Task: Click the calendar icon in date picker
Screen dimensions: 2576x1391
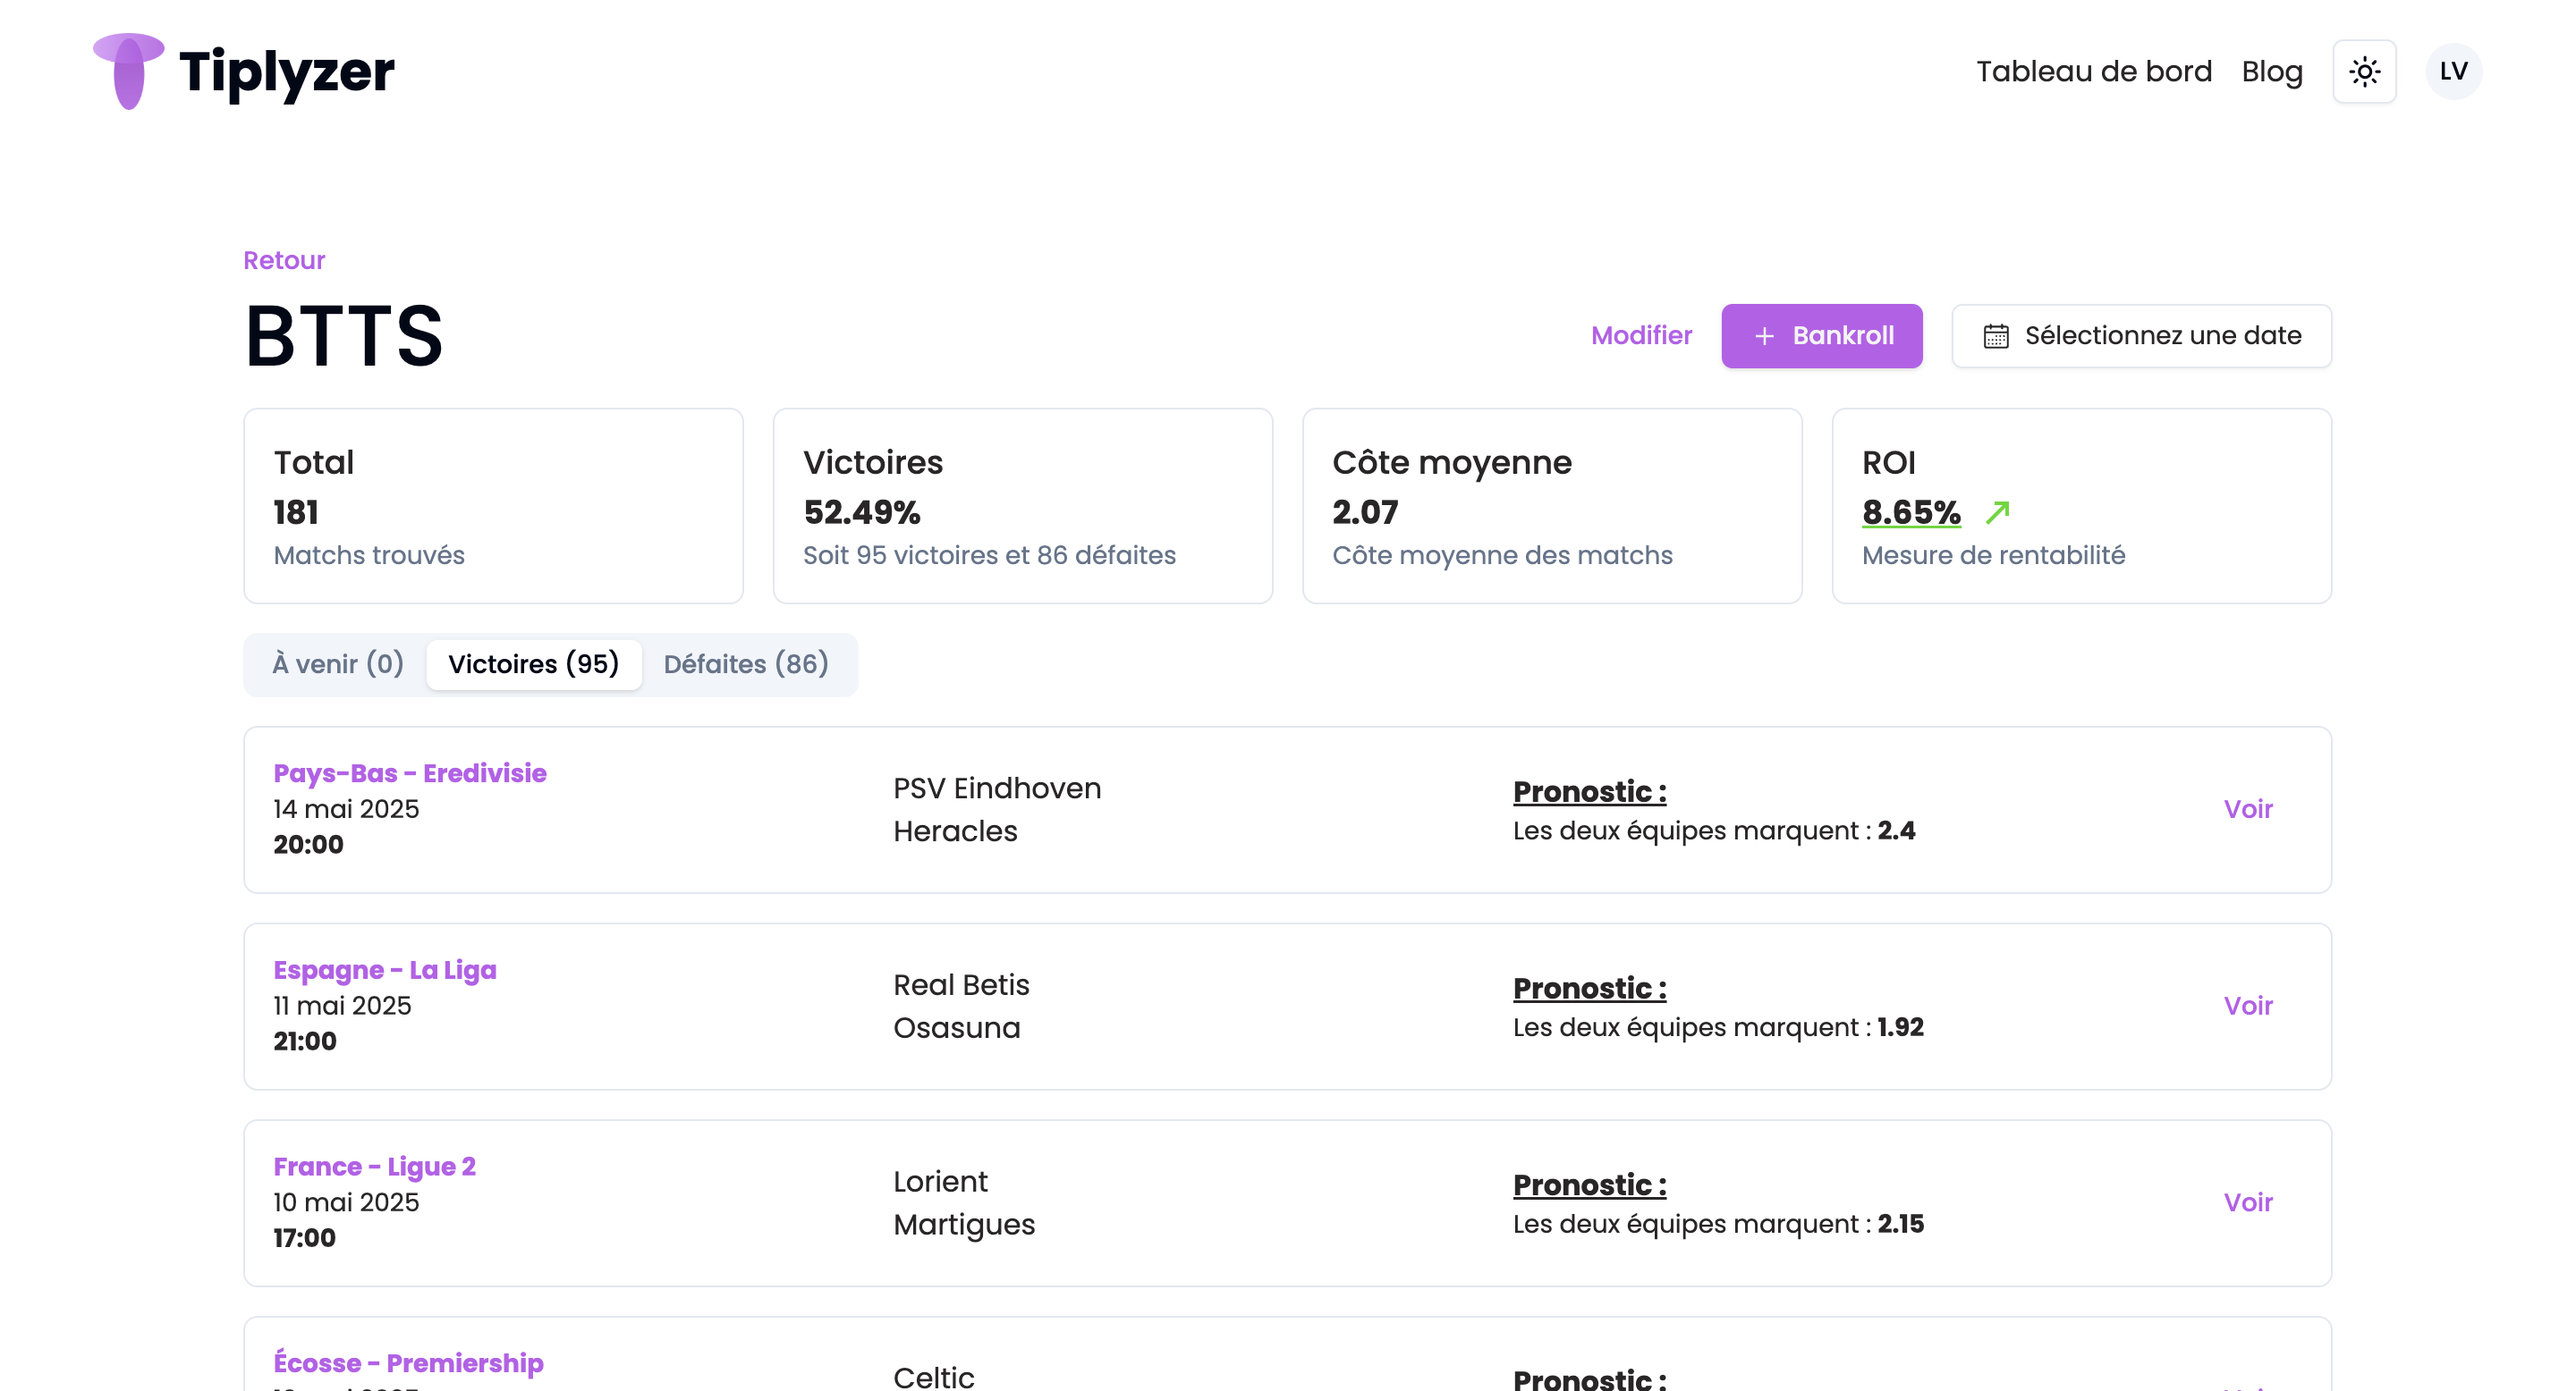Action: tap(1995, 337)
